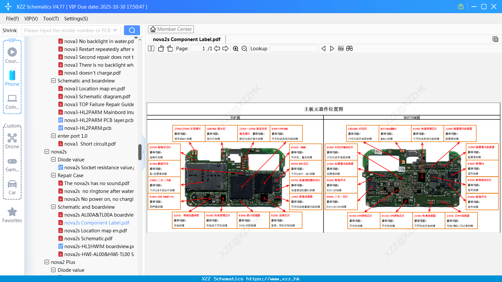Select the Drone category icon
This screenshot has width=502, height=282.
(x=12, y=141)
